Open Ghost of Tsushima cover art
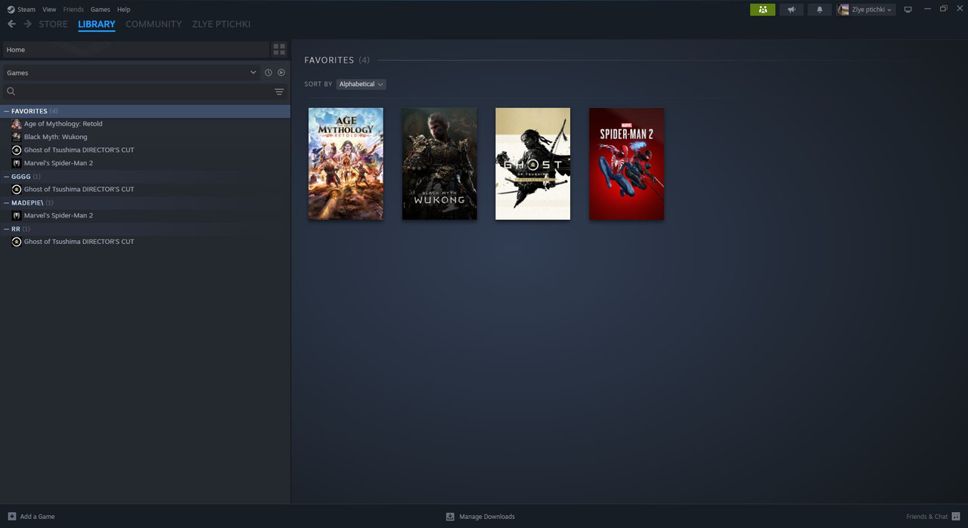 (533, 164)
